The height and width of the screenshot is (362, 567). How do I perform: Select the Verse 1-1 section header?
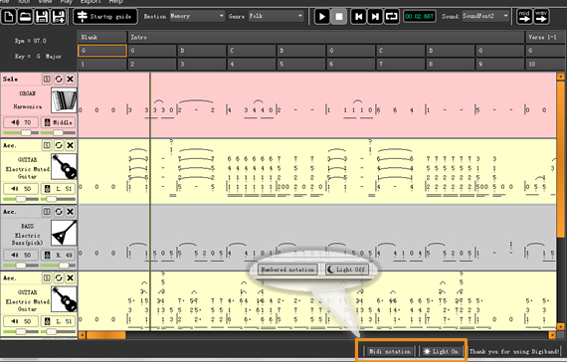(546, 37)
